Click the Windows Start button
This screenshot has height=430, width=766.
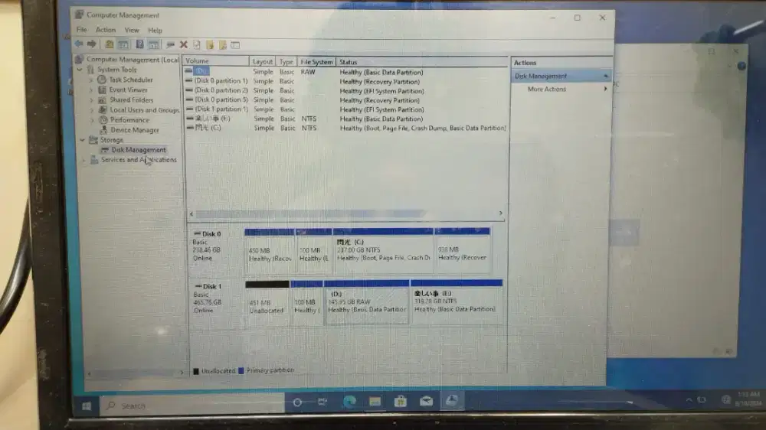click(87, 405)
